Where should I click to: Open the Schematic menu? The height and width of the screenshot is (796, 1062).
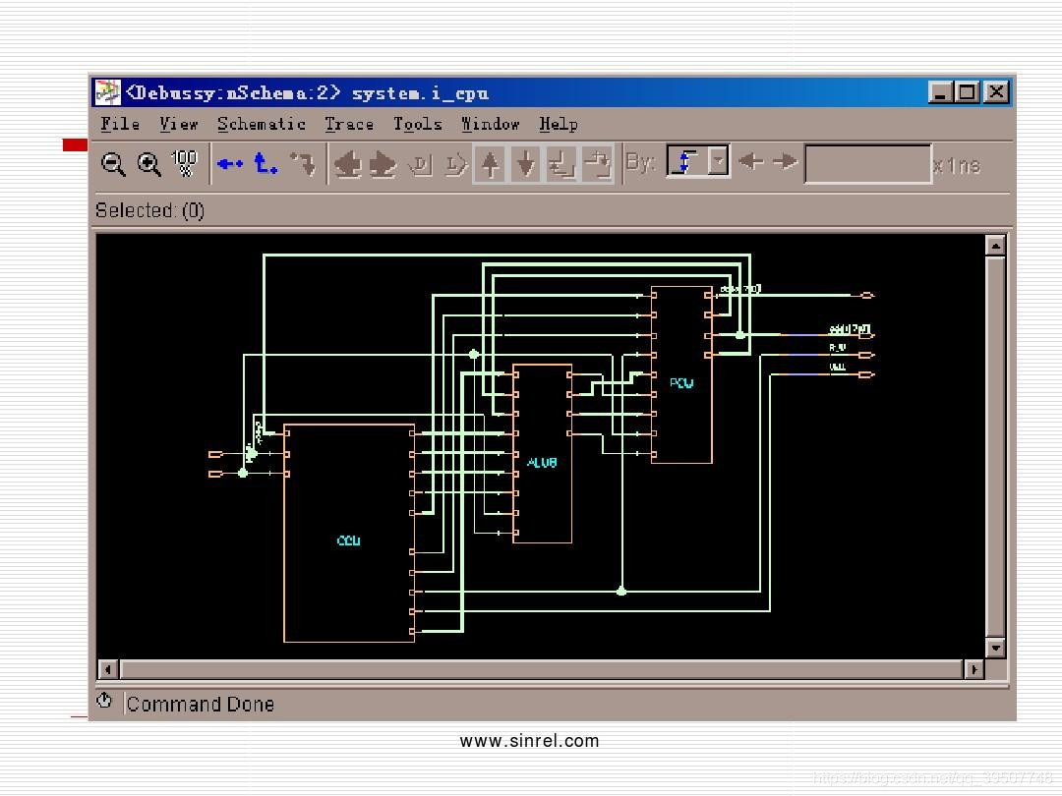click(x=262, y=124)
